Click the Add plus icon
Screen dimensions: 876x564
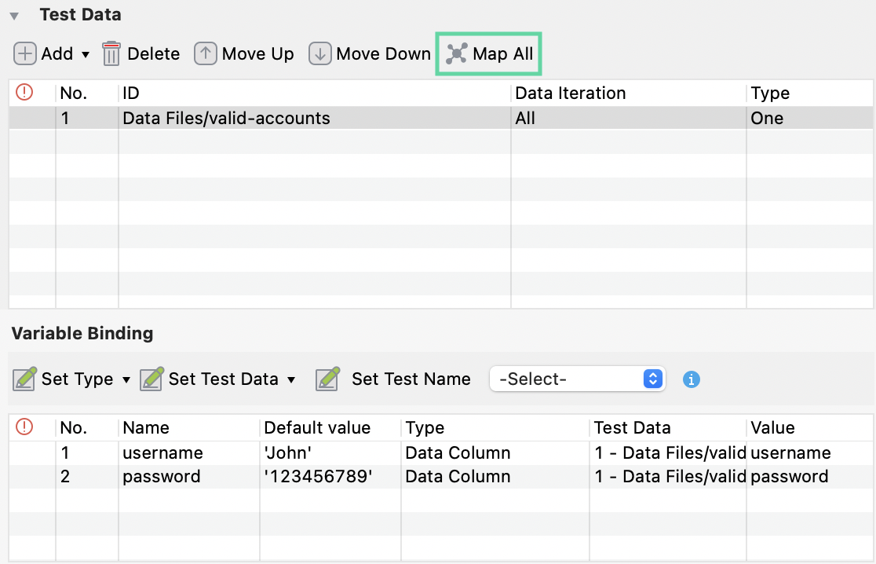[x=25, y=53]
